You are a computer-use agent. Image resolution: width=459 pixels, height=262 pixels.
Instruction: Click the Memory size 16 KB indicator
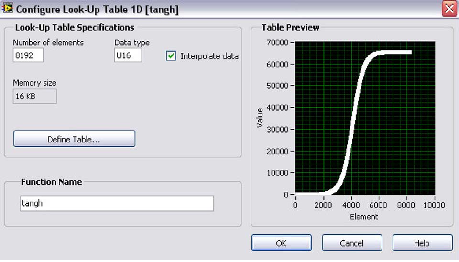click(35, 96)
